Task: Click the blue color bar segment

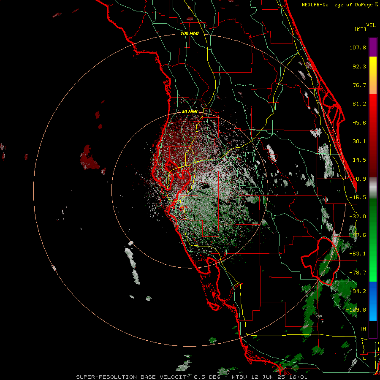Action: (x=373, y=301)
